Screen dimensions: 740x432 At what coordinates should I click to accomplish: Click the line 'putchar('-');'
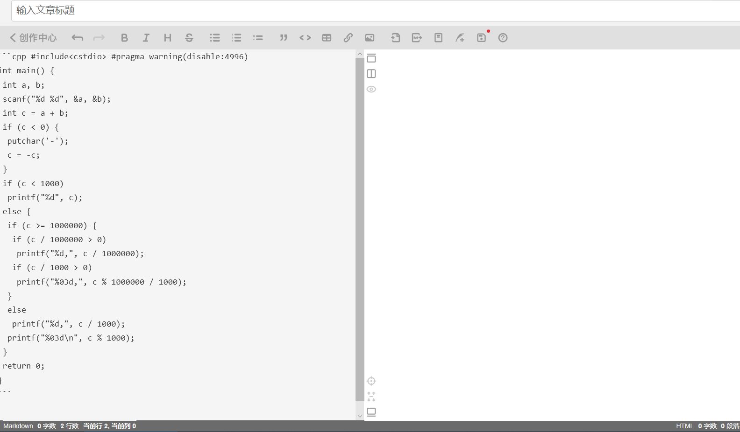(38, 141)
